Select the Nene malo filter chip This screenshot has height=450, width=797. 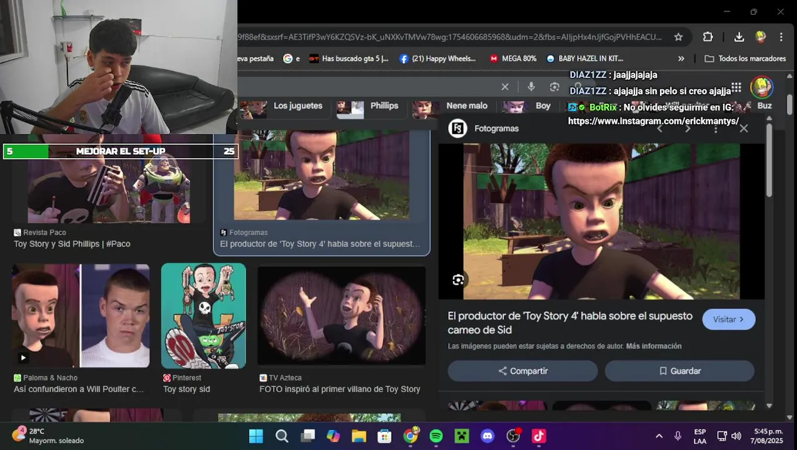[451, 107]
